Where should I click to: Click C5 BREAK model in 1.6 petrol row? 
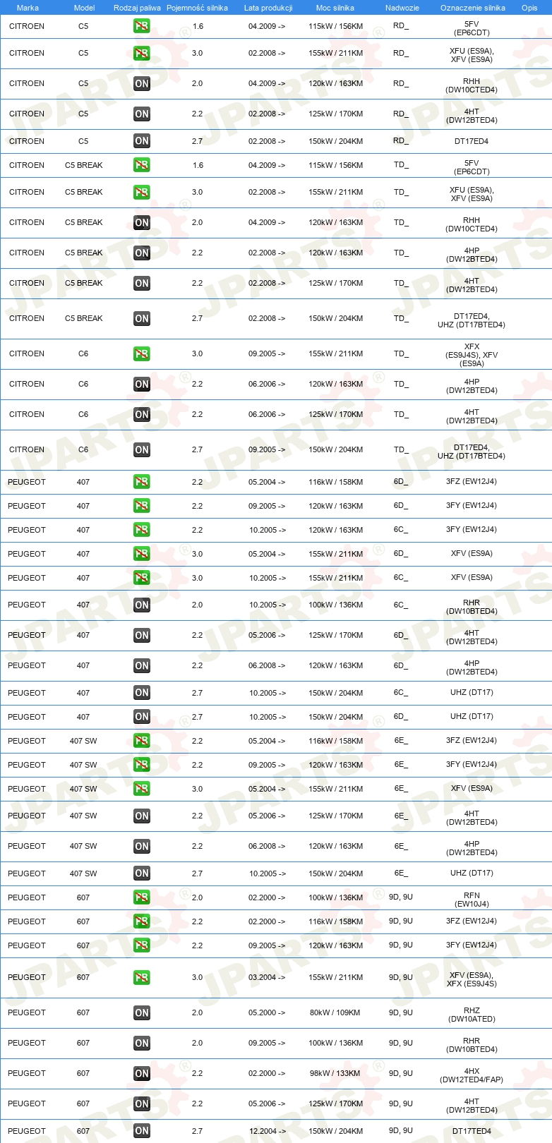pyautogui.click(x=84, y=165)
